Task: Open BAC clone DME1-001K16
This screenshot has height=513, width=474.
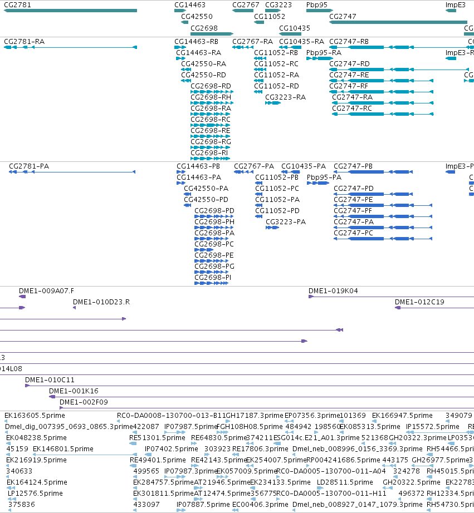Action: (74, 391)
